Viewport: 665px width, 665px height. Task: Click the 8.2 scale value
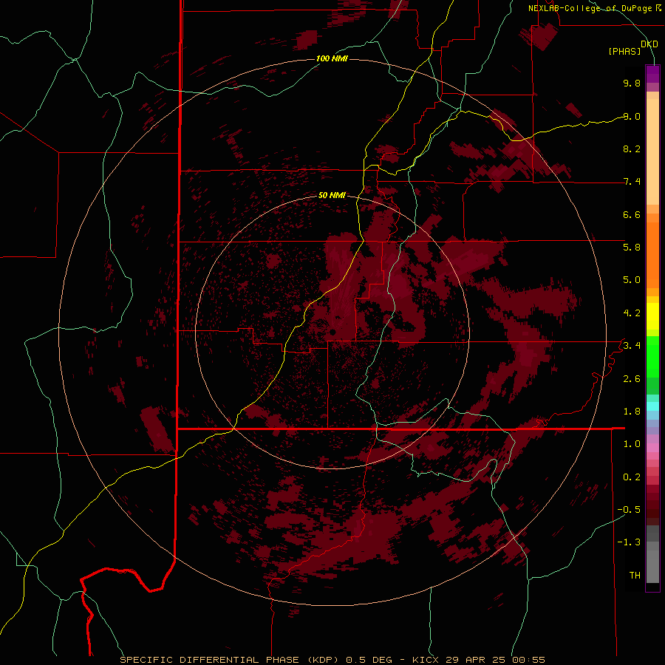tap(632, 149)
